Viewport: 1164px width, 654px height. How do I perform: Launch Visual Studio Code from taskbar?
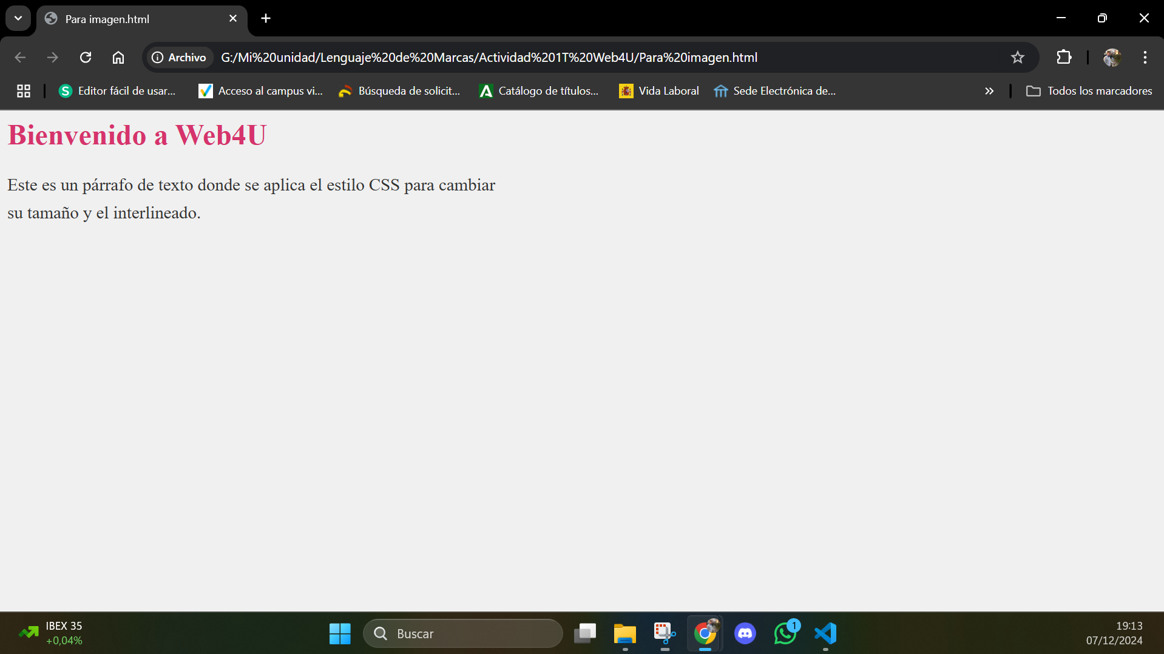click(x=825, y=633)
